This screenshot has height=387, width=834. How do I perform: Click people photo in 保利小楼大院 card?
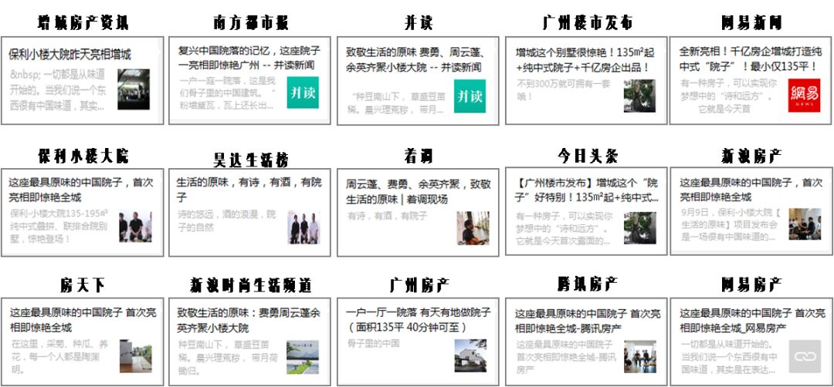click(x=135, y=226)
